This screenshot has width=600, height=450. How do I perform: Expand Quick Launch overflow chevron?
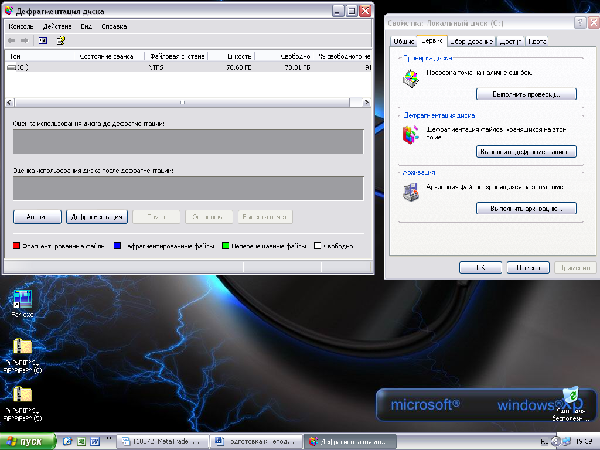pyautogui.click(x=108, y=438)
